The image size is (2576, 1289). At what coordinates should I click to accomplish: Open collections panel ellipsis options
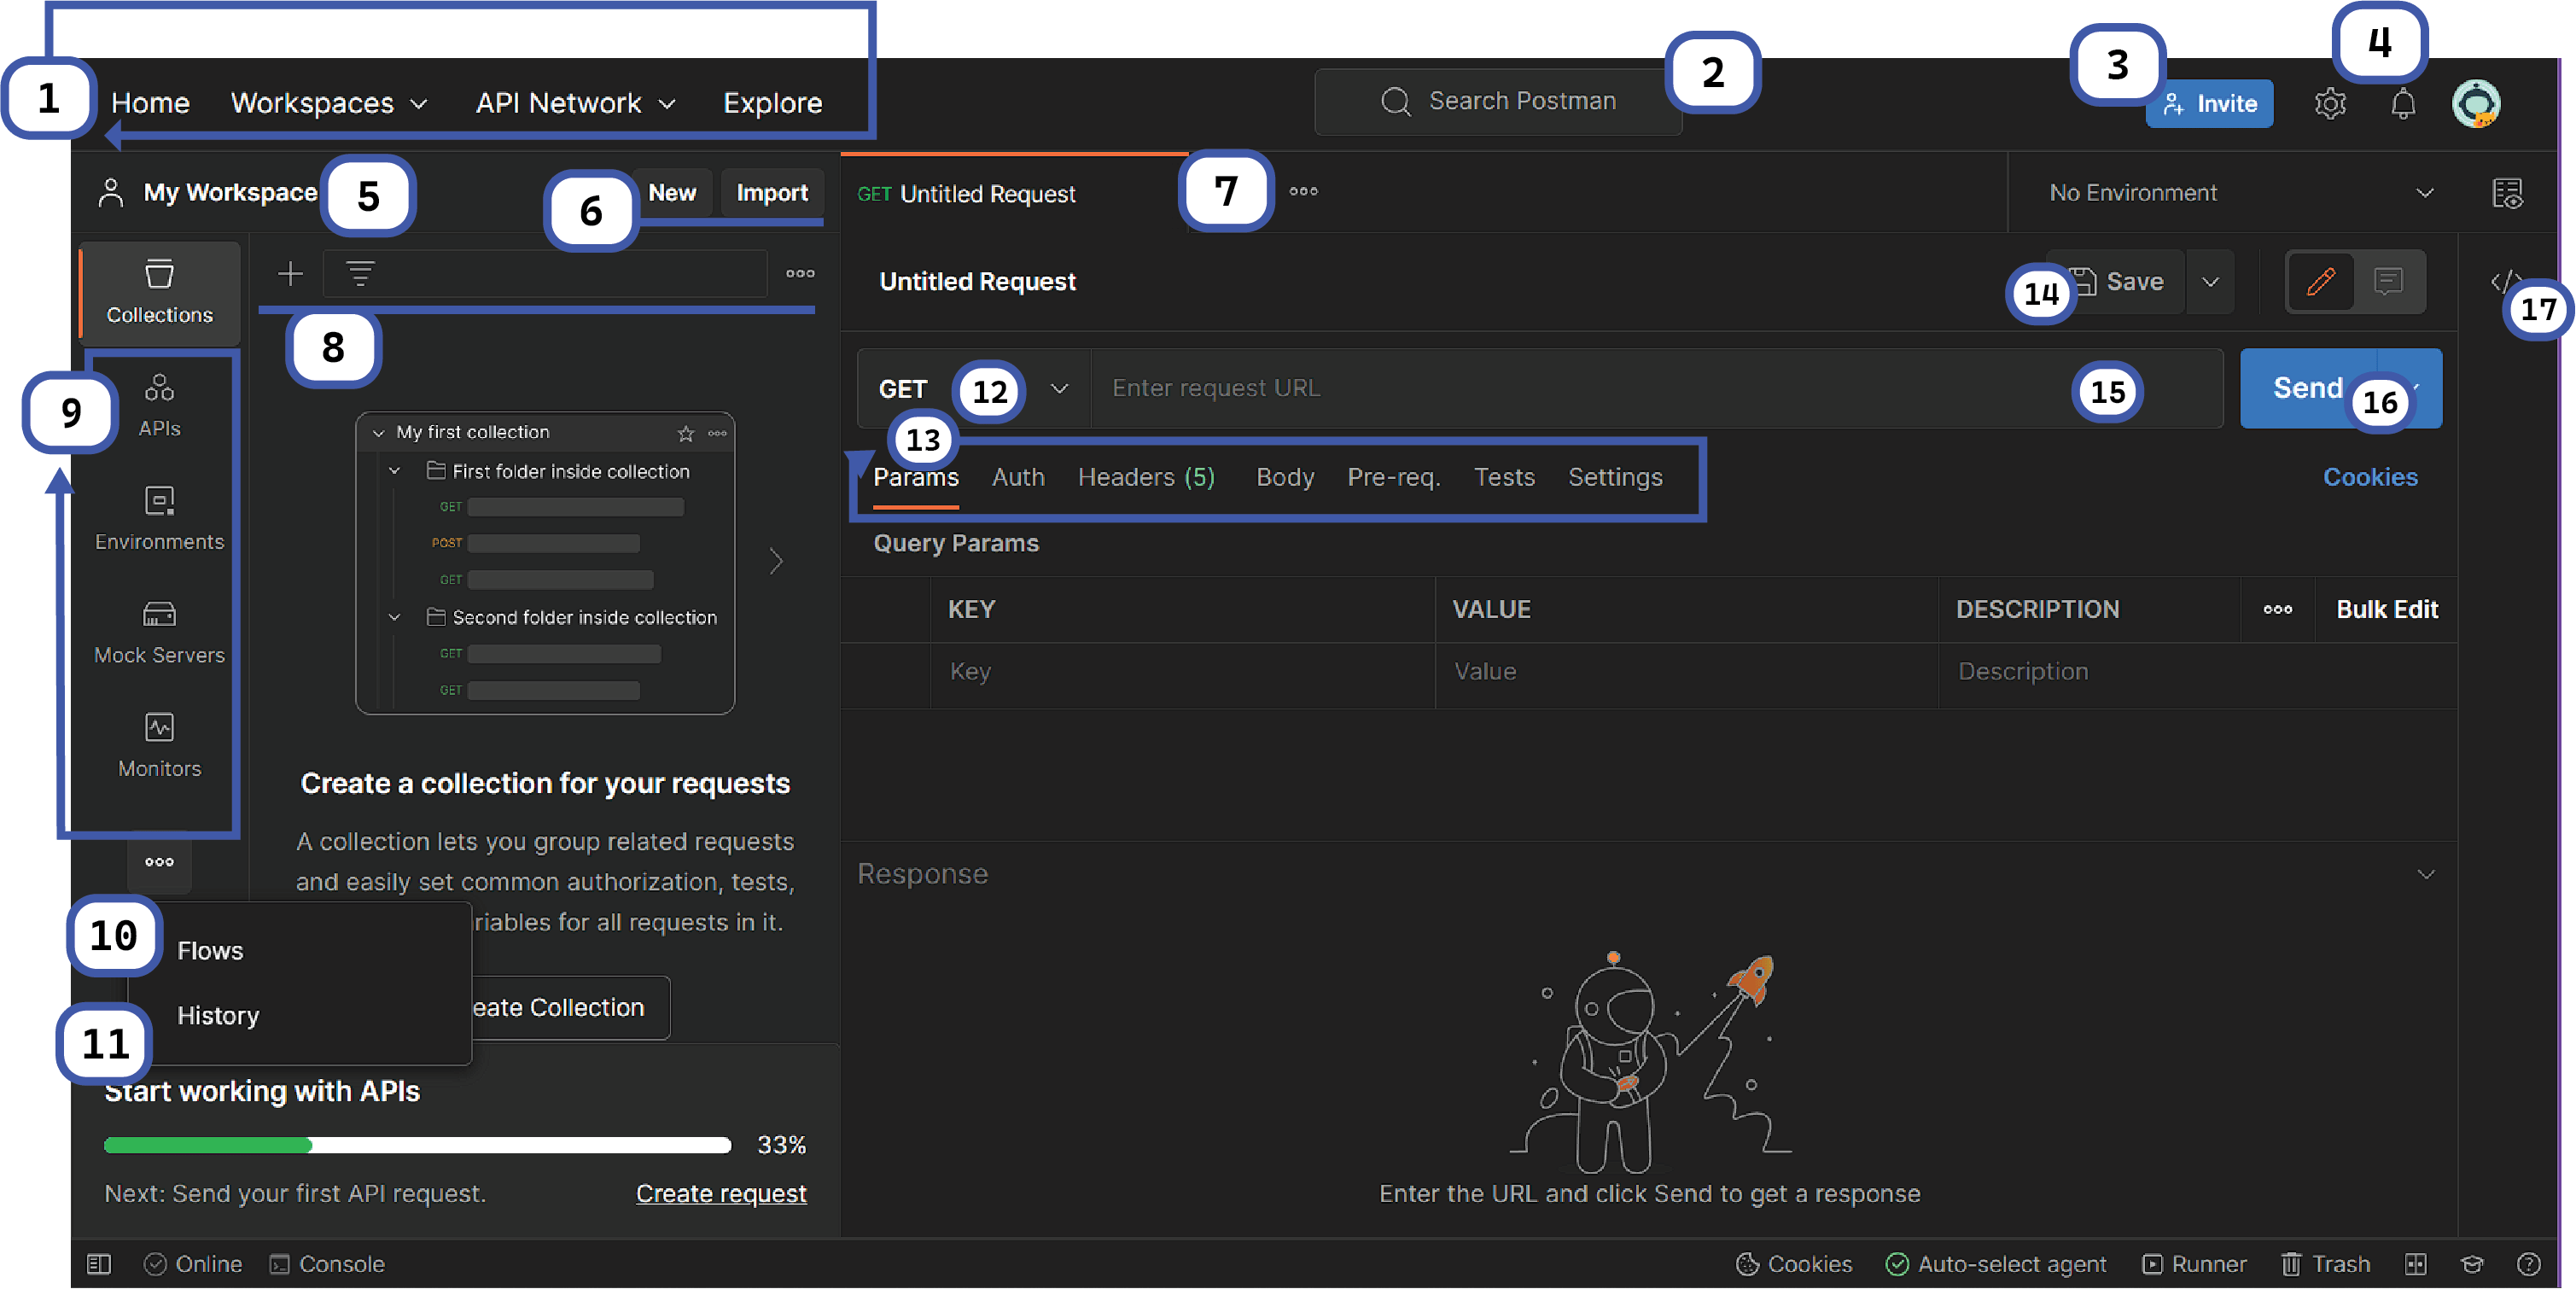coord(800,273)
